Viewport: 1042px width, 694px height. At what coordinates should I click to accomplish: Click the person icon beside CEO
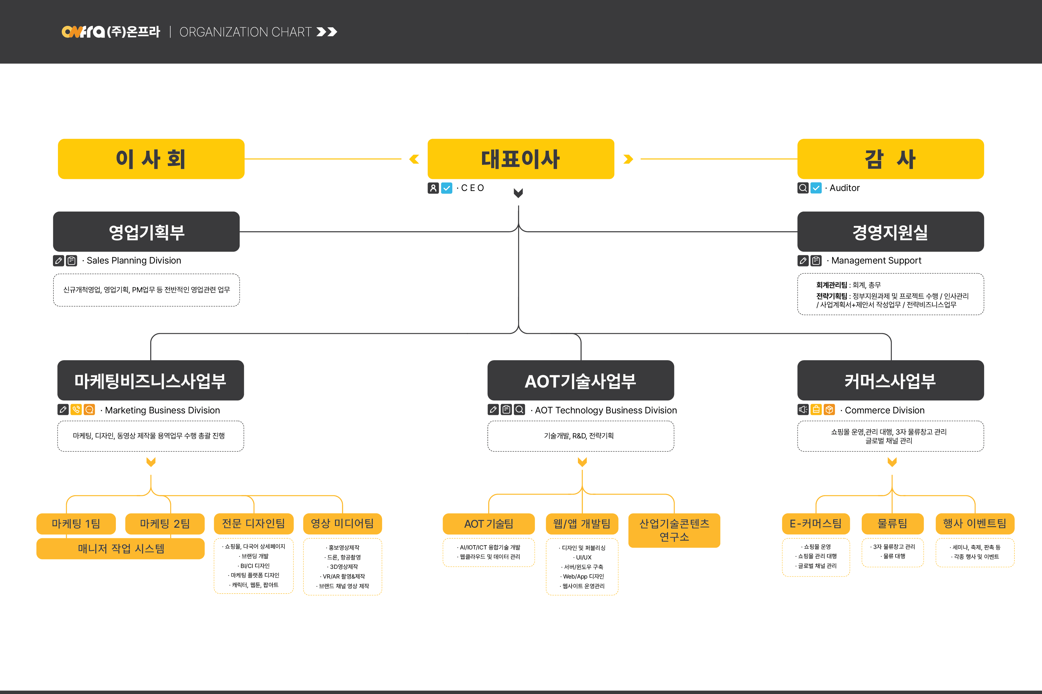pos(433,188)
